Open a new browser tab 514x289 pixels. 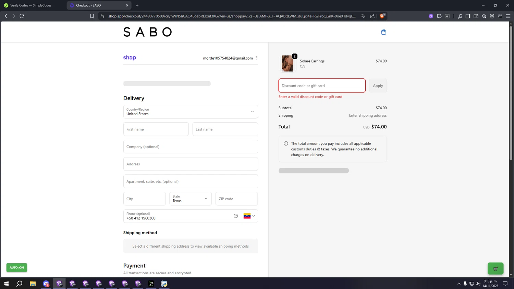(137, 5)
